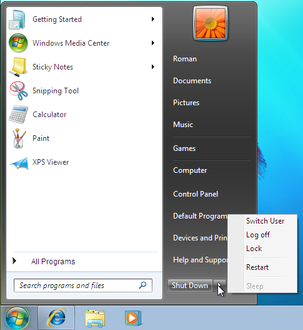Select Lock from the power menu
303x330 pixels.
tap(254, 249)
